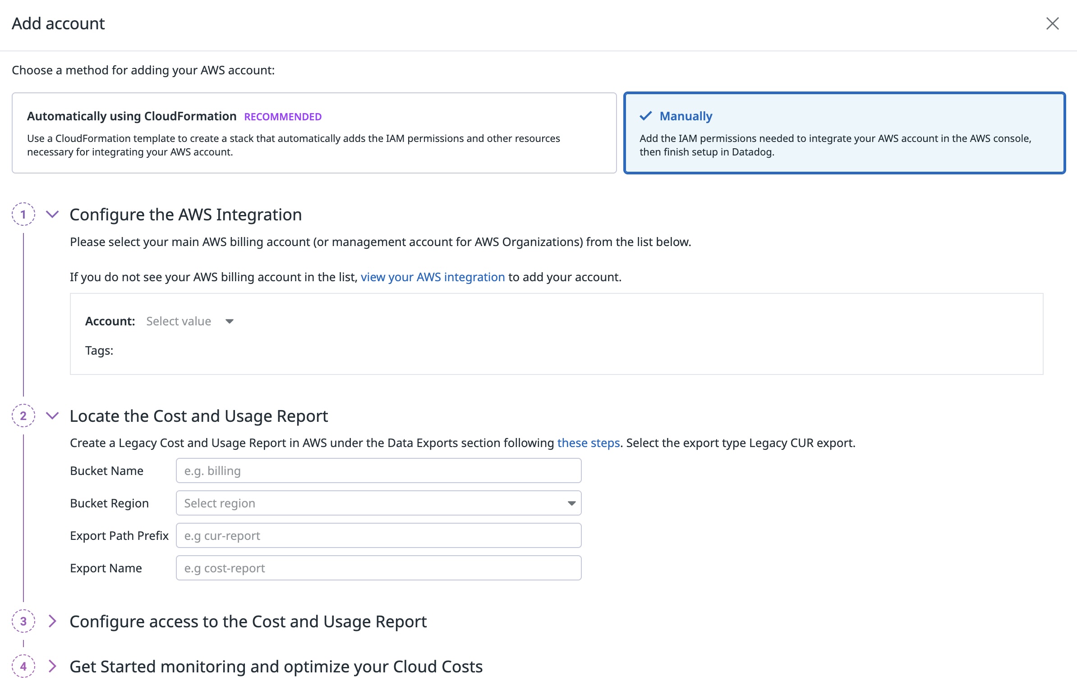Open the Account Select value dropdown
This screenshot has width=1077, height=685.
coord(189,321)
